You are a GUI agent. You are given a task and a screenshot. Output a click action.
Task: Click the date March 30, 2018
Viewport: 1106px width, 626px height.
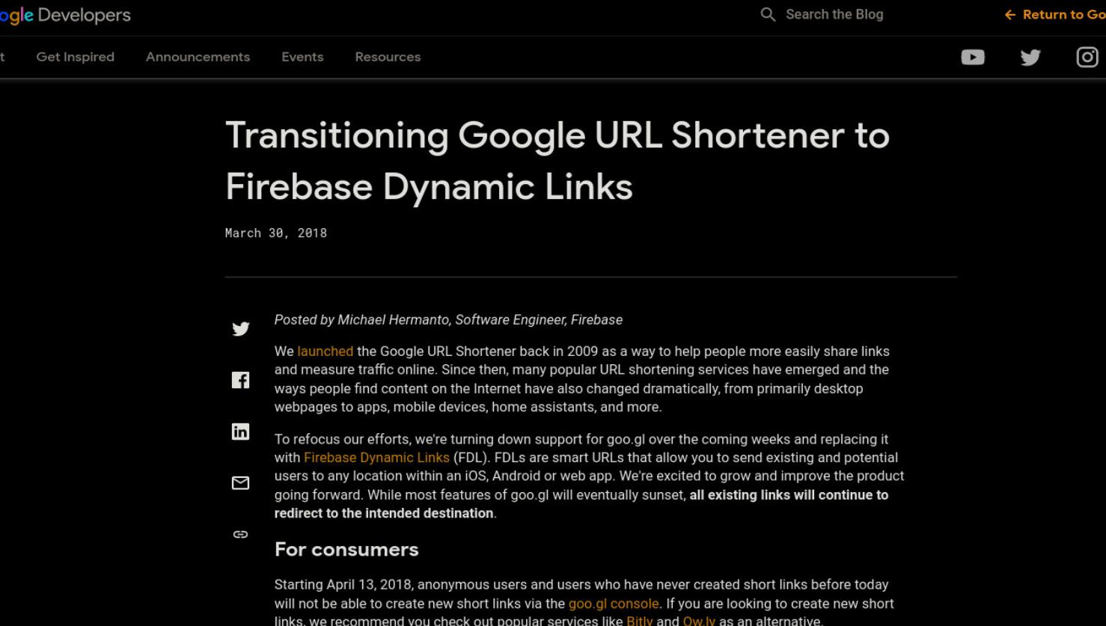(276, 233)
